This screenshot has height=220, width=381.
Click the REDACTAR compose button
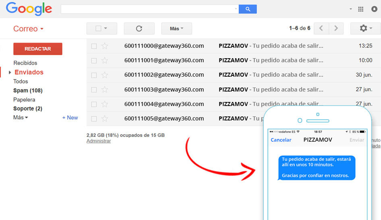tap(38, 49)
